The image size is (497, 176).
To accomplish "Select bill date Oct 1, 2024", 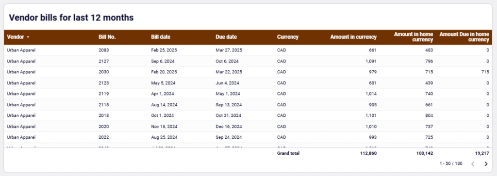I will click(163, 115).
